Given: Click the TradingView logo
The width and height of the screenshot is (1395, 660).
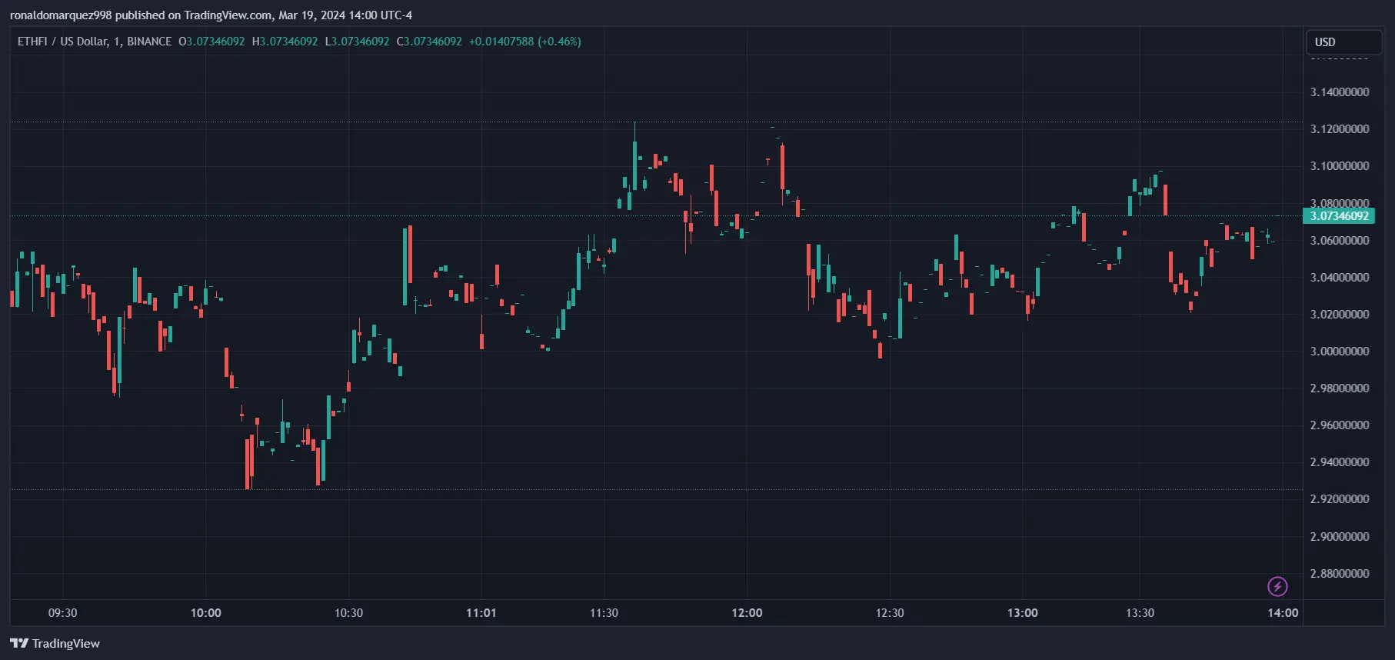Looking at the screenshot, I should pyautogui.click(x=55, y=643).
